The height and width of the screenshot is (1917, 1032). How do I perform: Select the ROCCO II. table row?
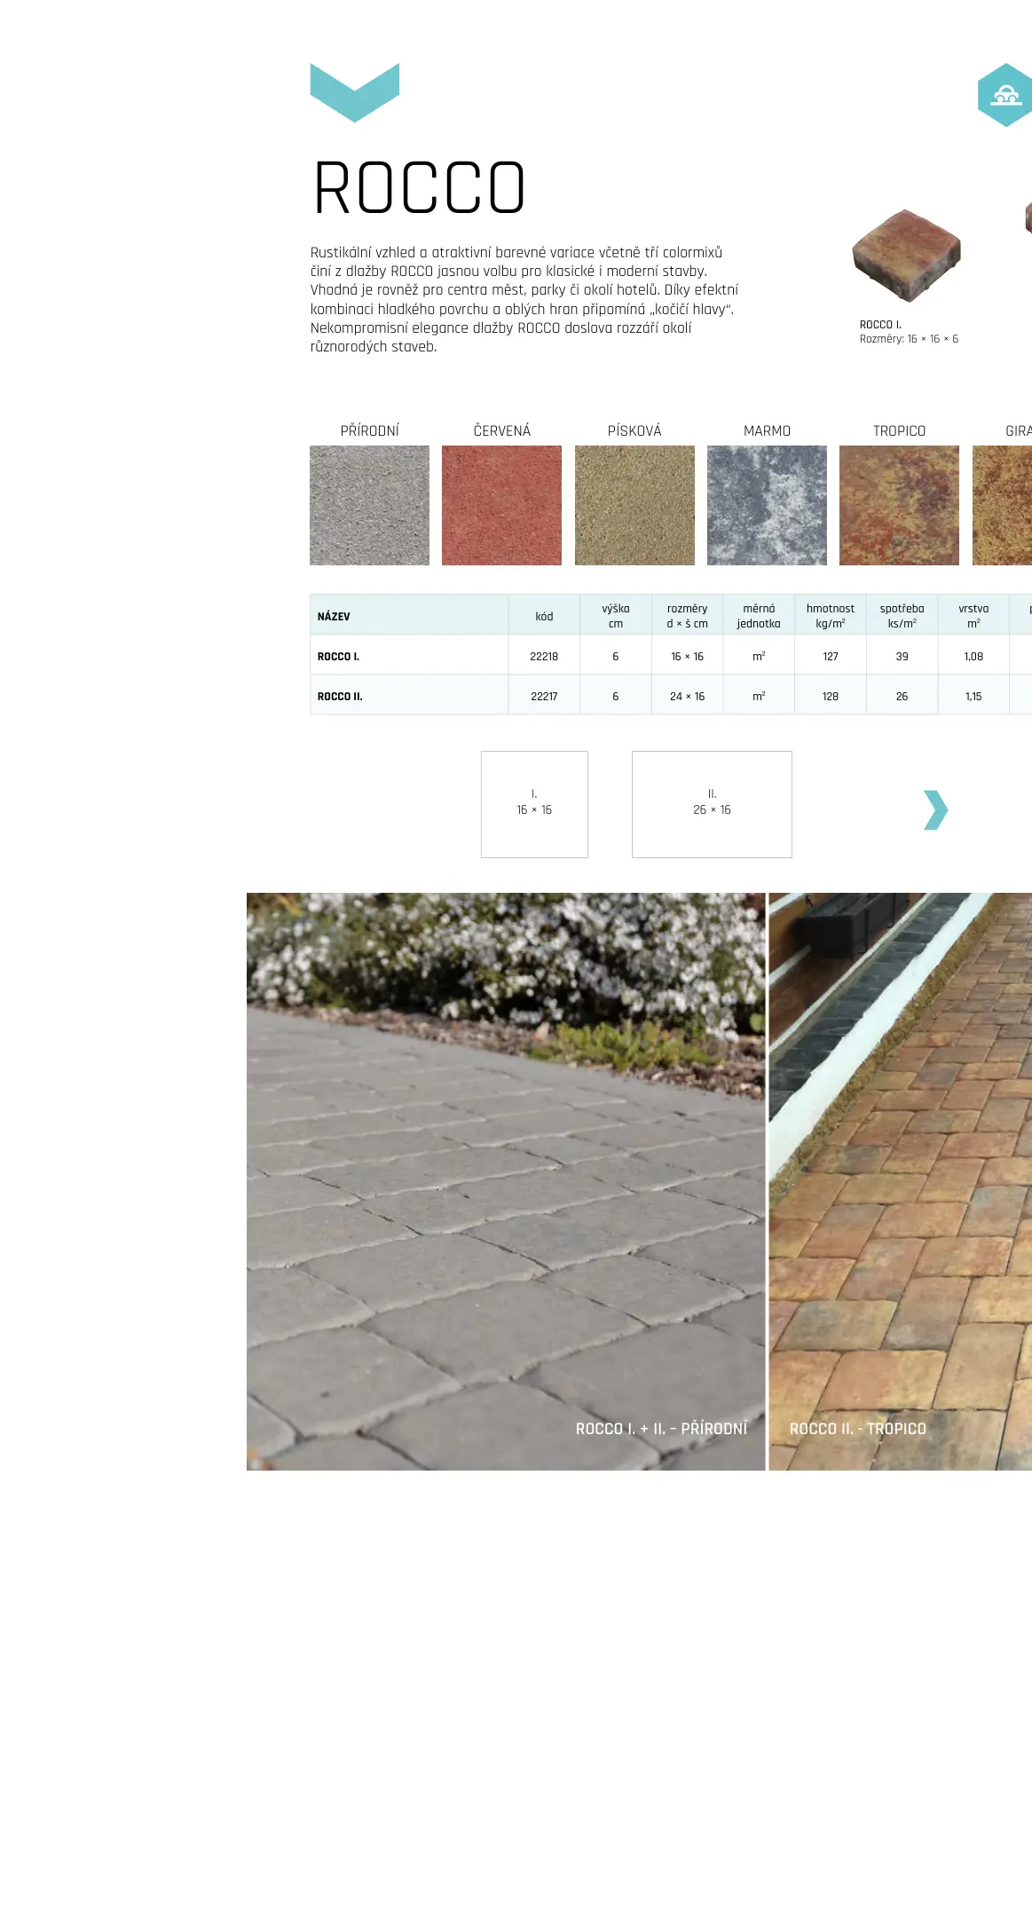point(671,696)
